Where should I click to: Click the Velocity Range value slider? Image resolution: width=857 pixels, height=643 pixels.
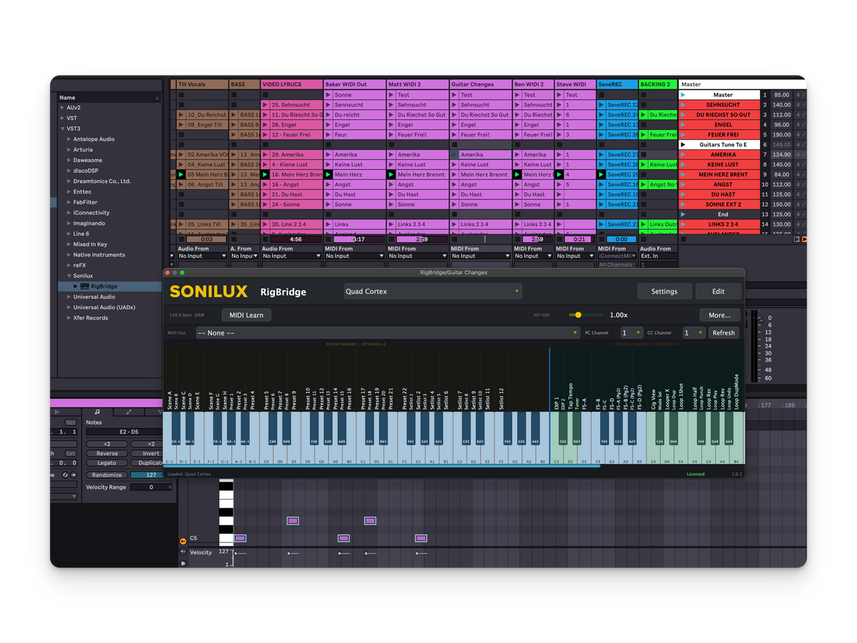pos(151,487)
